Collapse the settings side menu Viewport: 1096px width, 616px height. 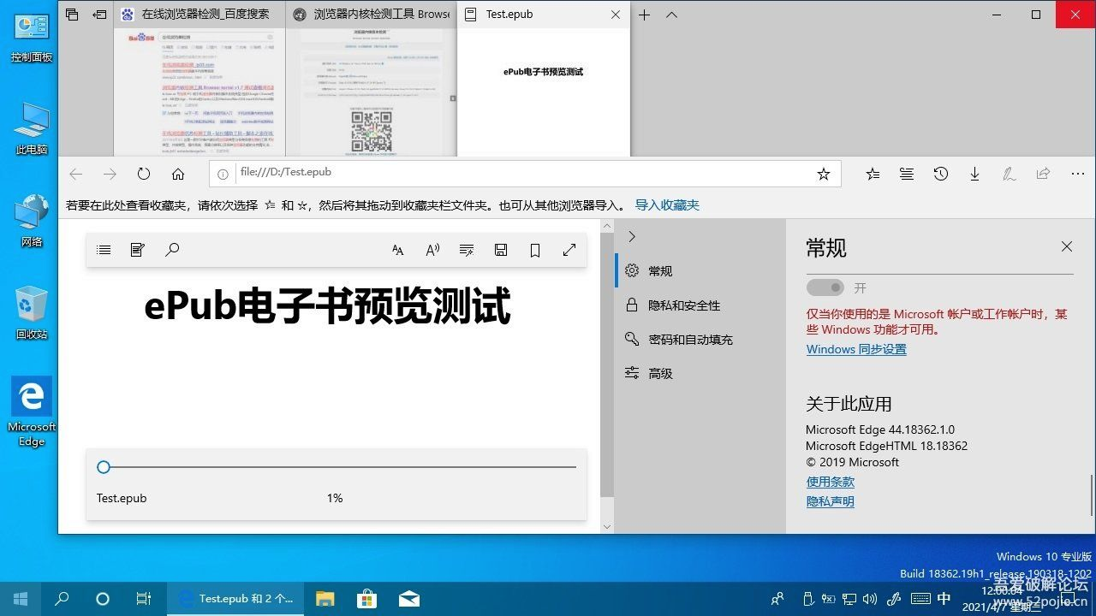(632, 236)
